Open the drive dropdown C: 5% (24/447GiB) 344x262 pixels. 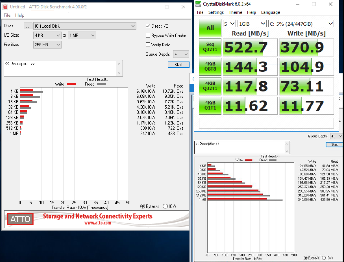coord(301,24)
